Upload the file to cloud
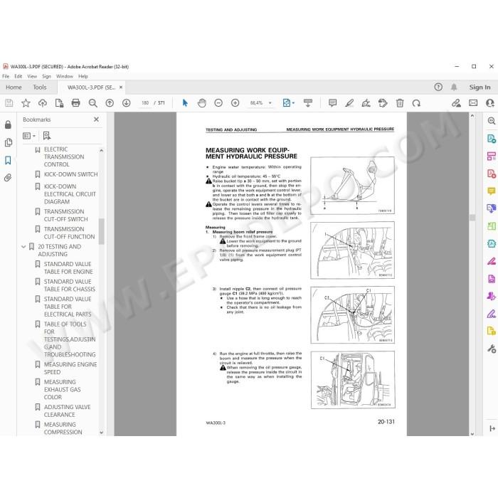498x498 pixels. 42,103
